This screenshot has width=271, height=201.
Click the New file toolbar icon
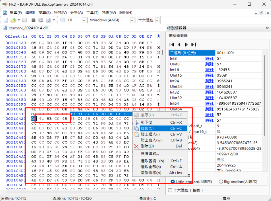tap(6, 20)
